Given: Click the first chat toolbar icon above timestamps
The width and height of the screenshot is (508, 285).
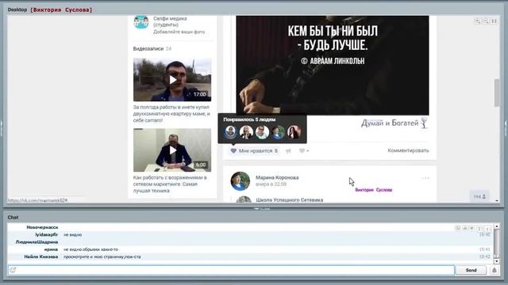Looking at the screenshot, I should point(458,228).
